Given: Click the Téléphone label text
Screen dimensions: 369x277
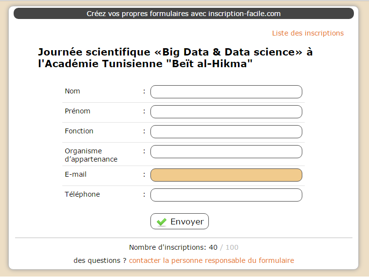Looking at the screenshot, I should [82, 194].
